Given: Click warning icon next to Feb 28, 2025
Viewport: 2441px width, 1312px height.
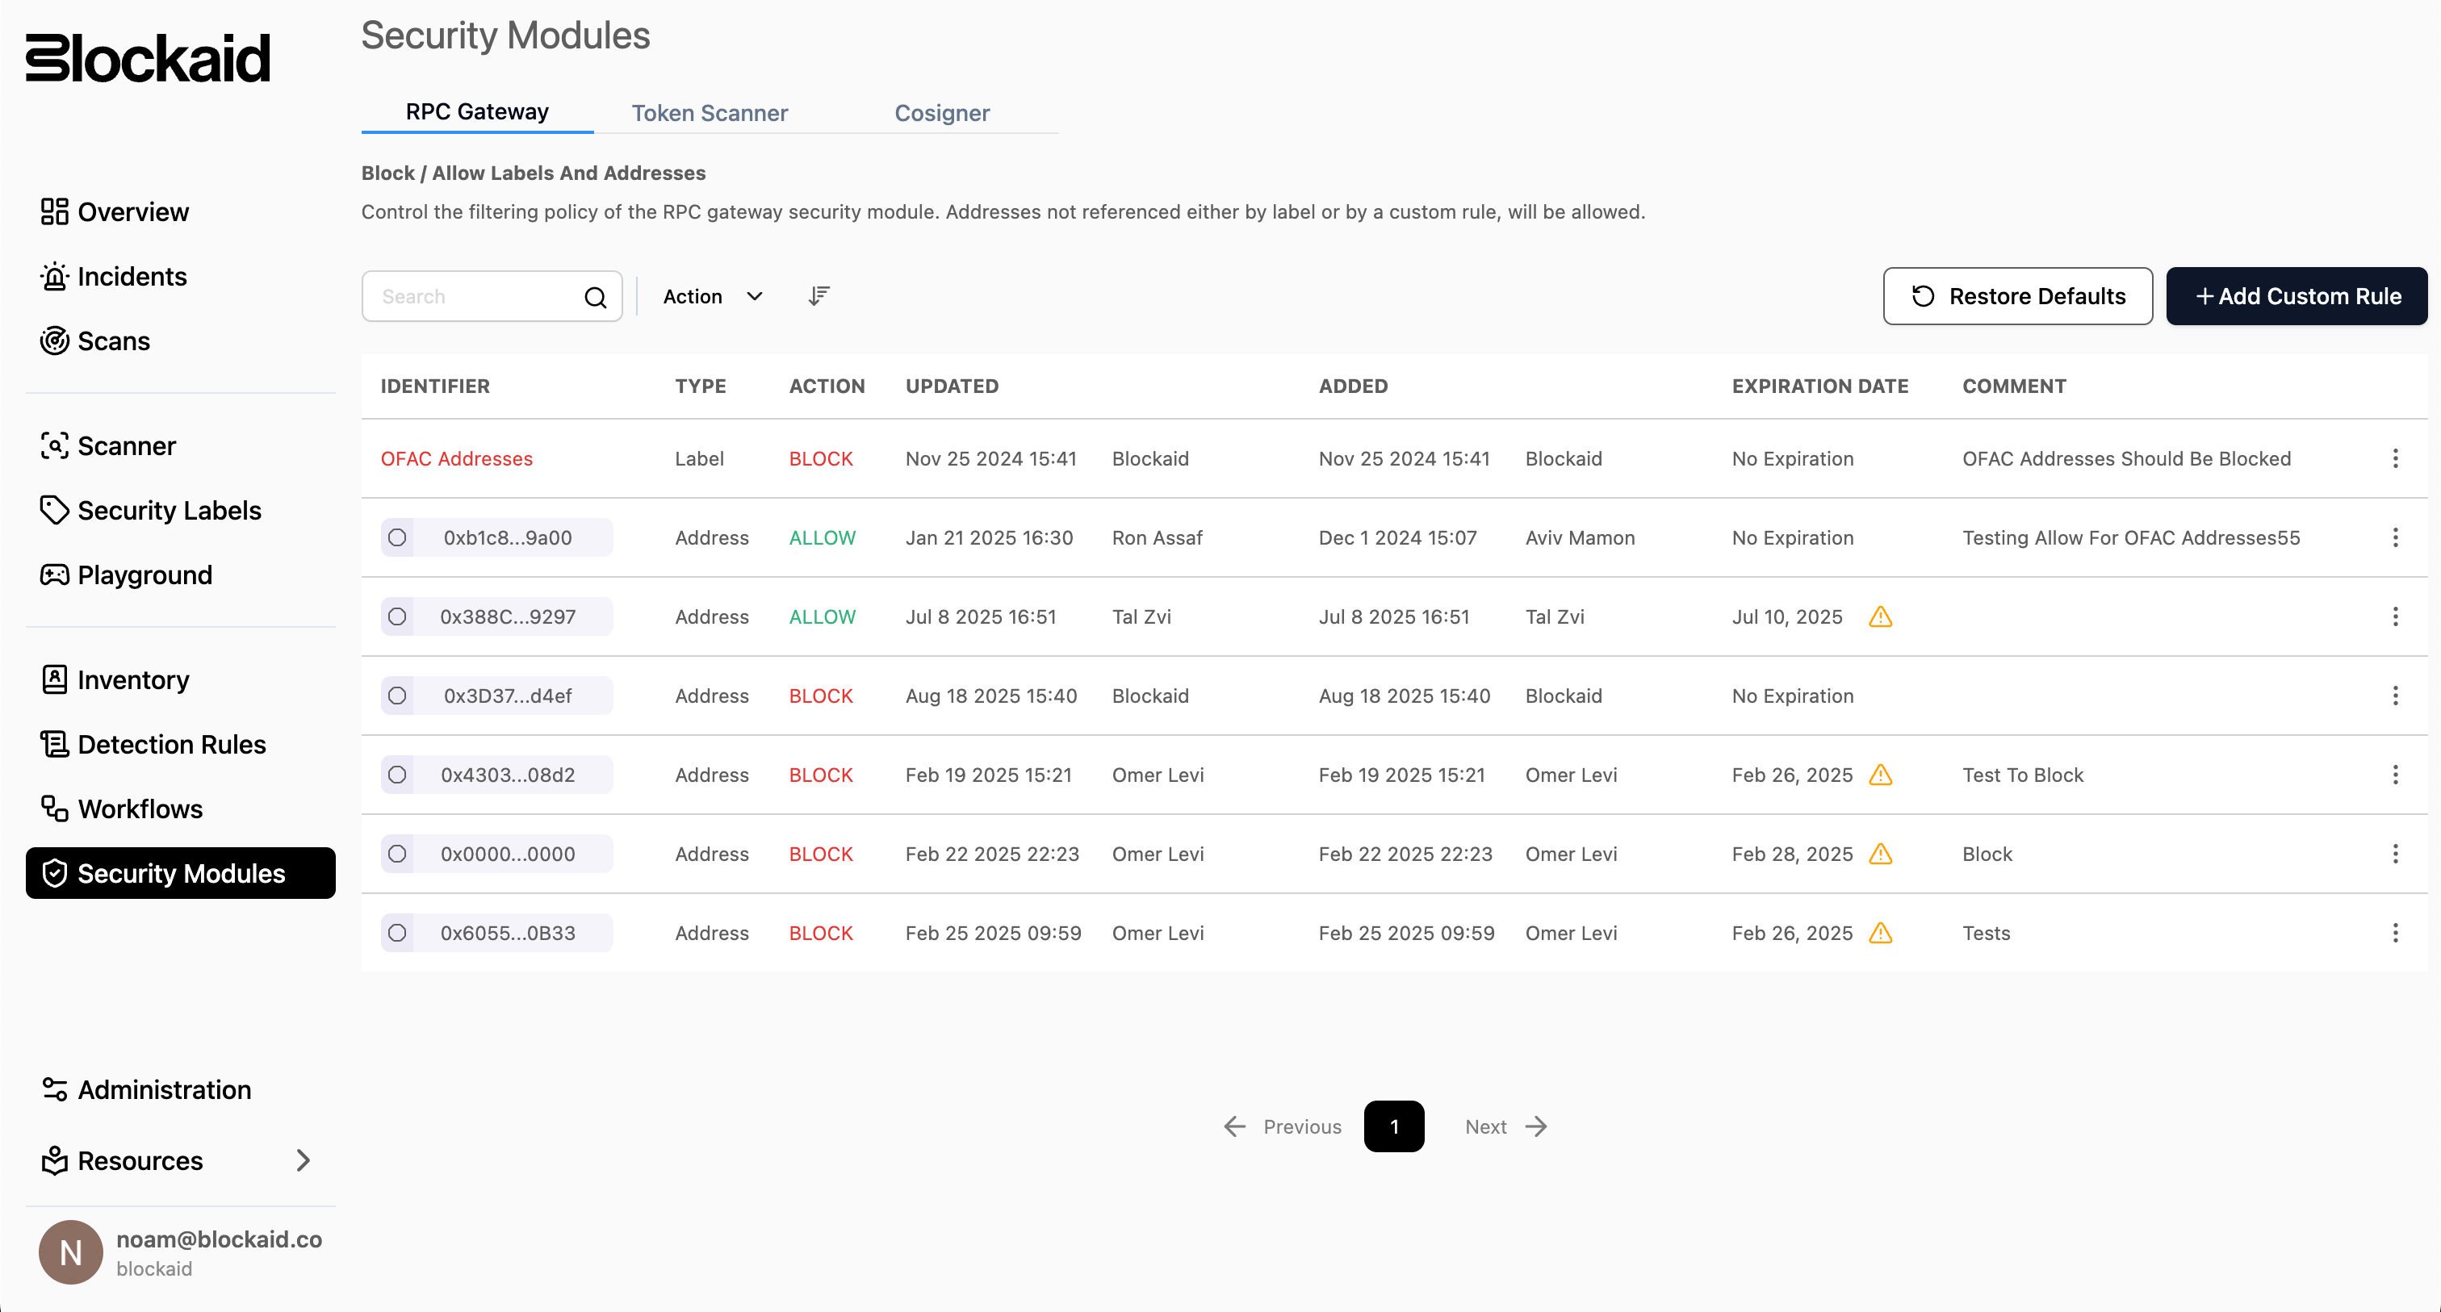Looking at the screenshot, I should (1880, 854).
